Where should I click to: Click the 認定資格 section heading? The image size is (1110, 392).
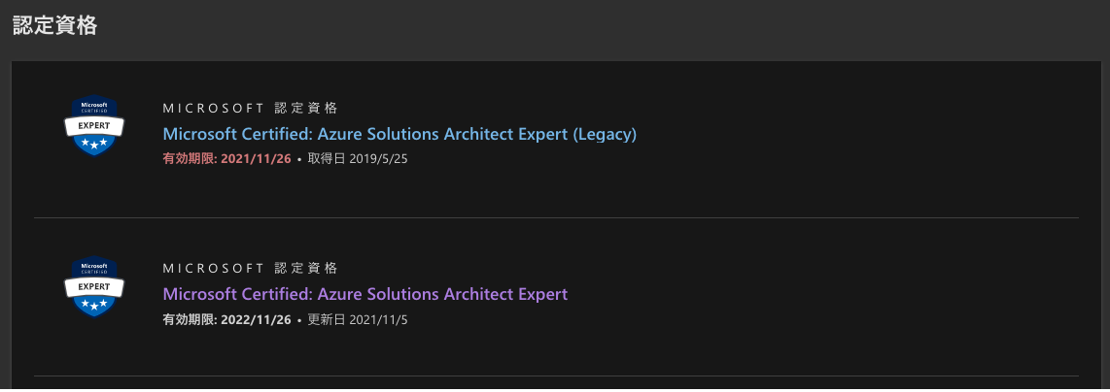point(54,26)
